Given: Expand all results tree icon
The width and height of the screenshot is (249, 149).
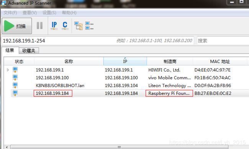Looking at the screenshot, I should [x=79, y=26].
